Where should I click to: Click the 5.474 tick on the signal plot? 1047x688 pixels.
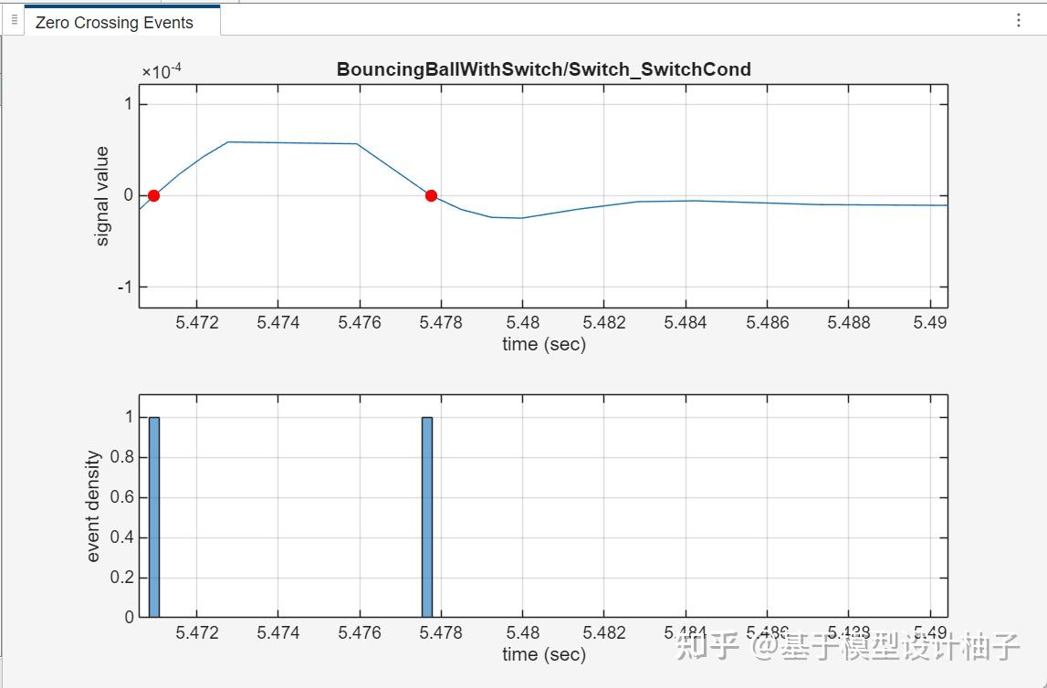pyautogui.click(x=278, y=323)
